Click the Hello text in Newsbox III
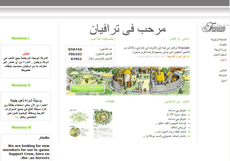The image size is (230, 161). 44,138
